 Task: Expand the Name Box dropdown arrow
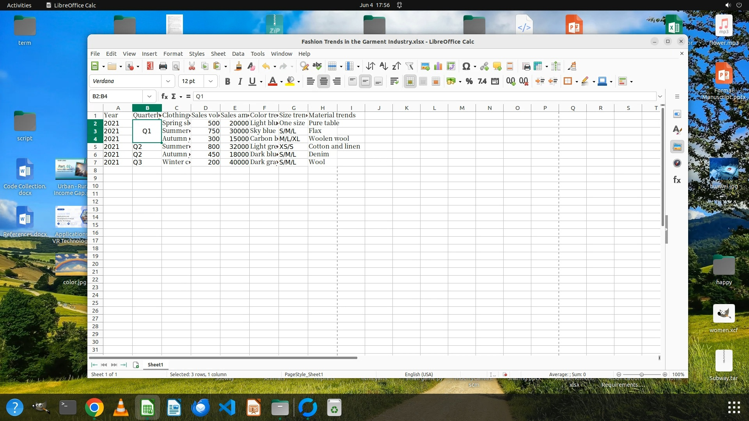point(149,96)
